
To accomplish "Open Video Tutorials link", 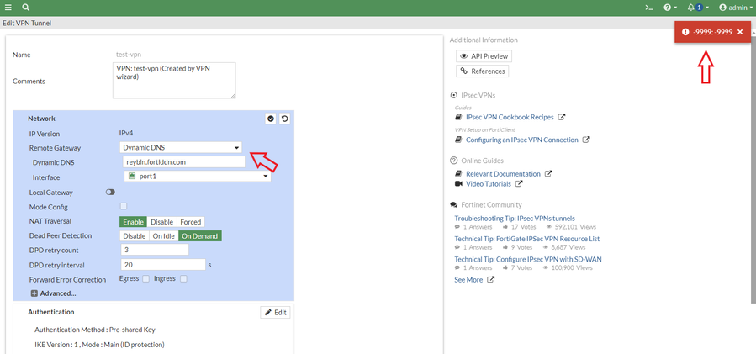I will (489, 184).
